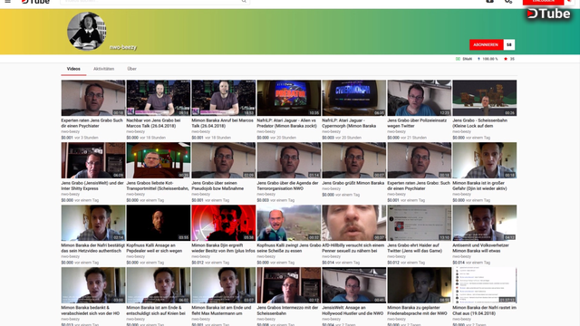Open title 'AfD-Hillbilly versucht sich einem Penner'
Viewport: 580px width, 326px height.
click(x=353, y=248)
